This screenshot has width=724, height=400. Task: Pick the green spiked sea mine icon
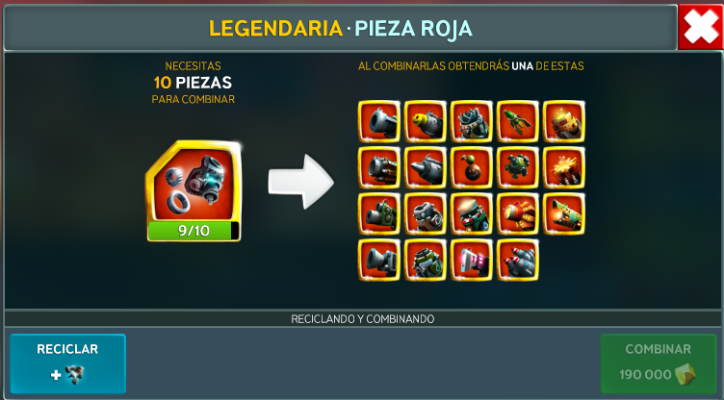tap(518, 167)
